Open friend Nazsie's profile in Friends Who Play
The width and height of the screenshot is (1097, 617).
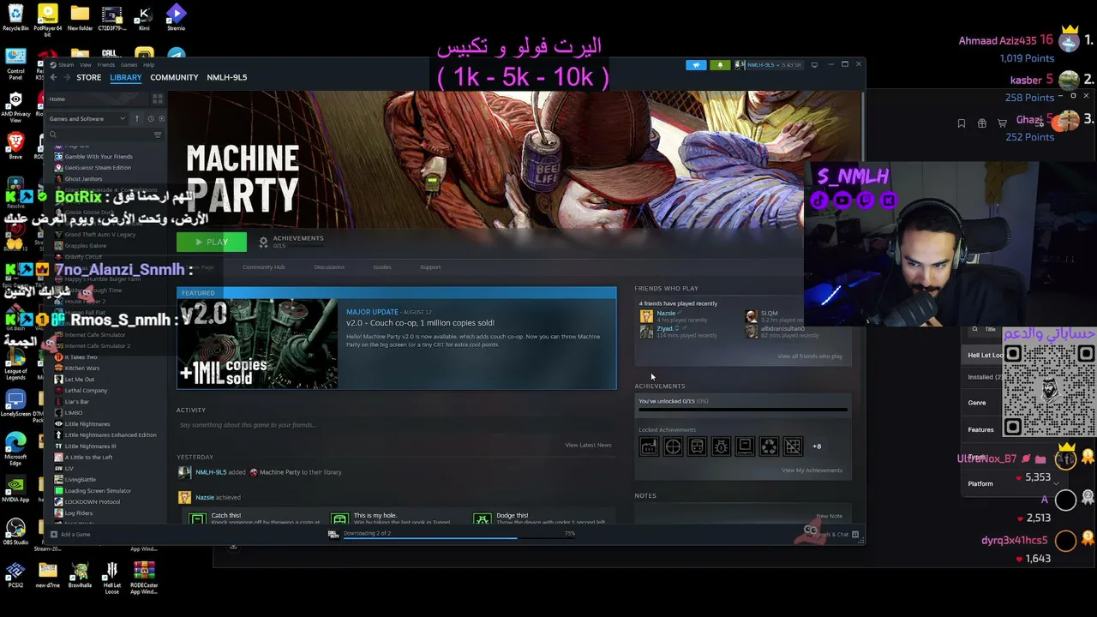666,314
